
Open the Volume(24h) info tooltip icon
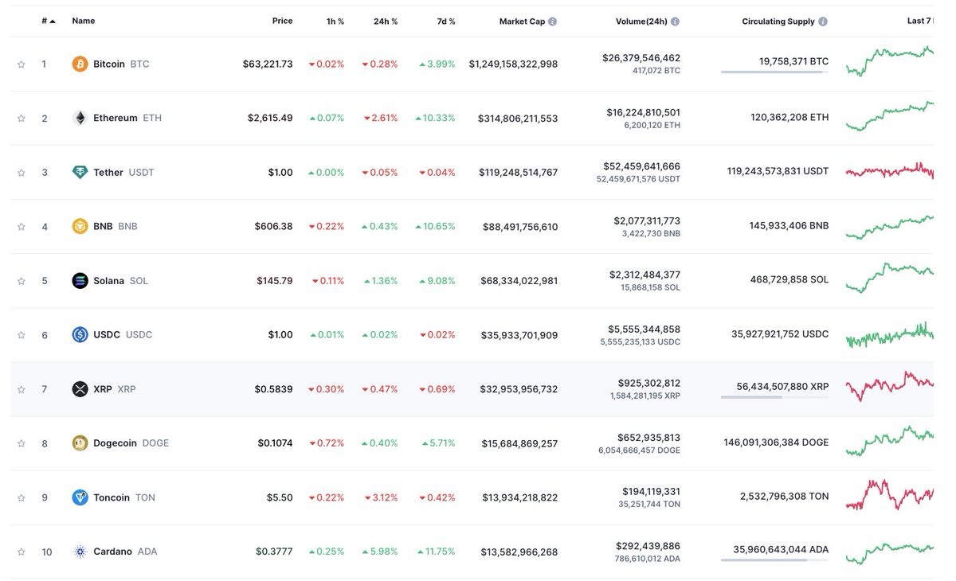[x=676, y=21]
